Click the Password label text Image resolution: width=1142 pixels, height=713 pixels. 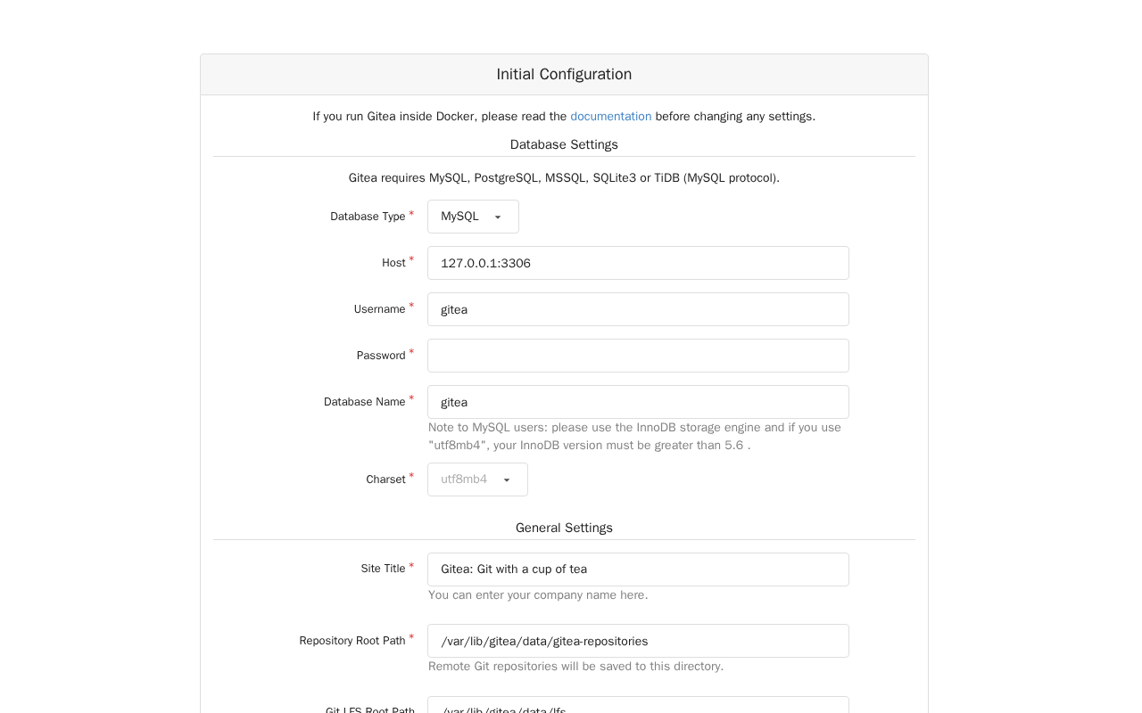point(381,356)
